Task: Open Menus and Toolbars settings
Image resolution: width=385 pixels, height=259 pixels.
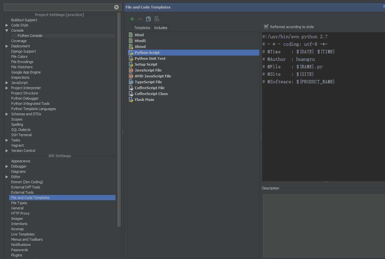Action: click(27, 239)
